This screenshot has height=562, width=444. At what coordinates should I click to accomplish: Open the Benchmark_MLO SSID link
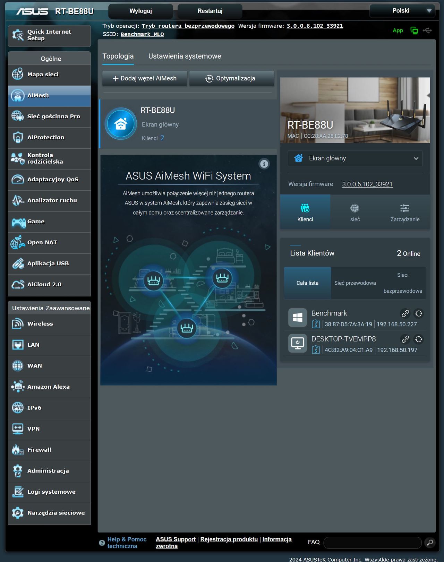(x=142, y=34)
